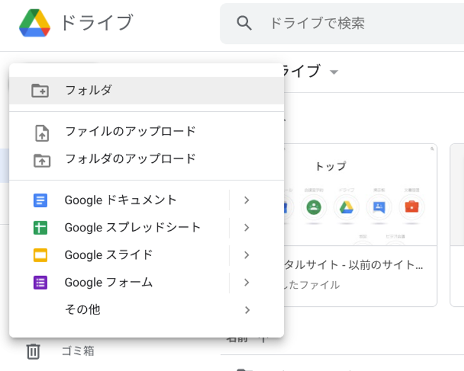Screen dimensions: 464x371
Task: Click the Google Drive logo
Action: (35, 23)
